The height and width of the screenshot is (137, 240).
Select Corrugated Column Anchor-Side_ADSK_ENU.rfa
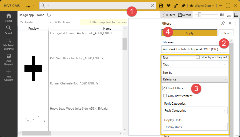81,33
